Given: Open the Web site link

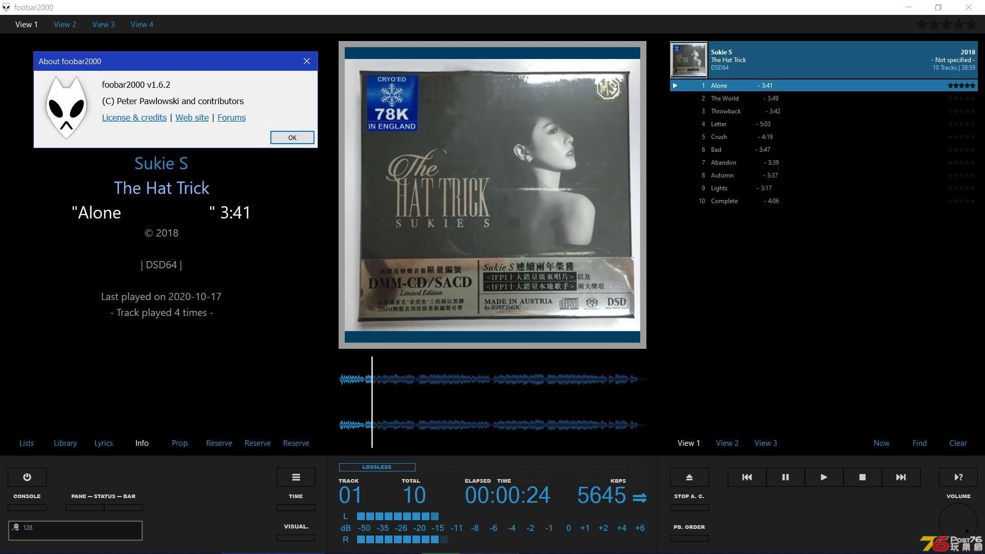Looking at the screenshot, I should tap(192, 117).
